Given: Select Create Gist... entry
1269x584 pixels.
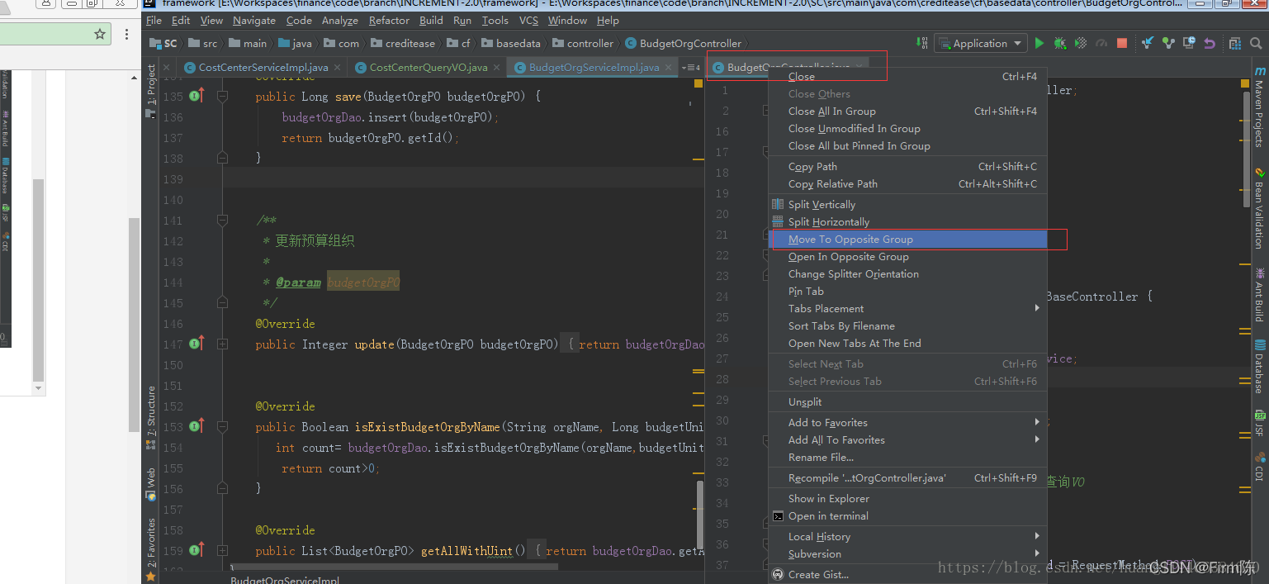Looking at the screenshot, I should [x=907, y=574].
